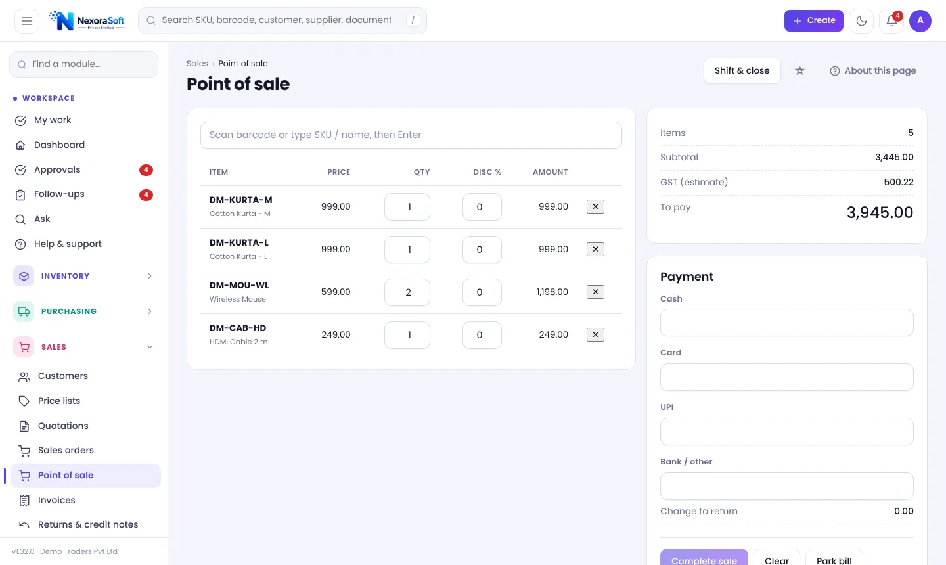
Task: Focus the barcode scan input
Action: [x=411, y=135]
